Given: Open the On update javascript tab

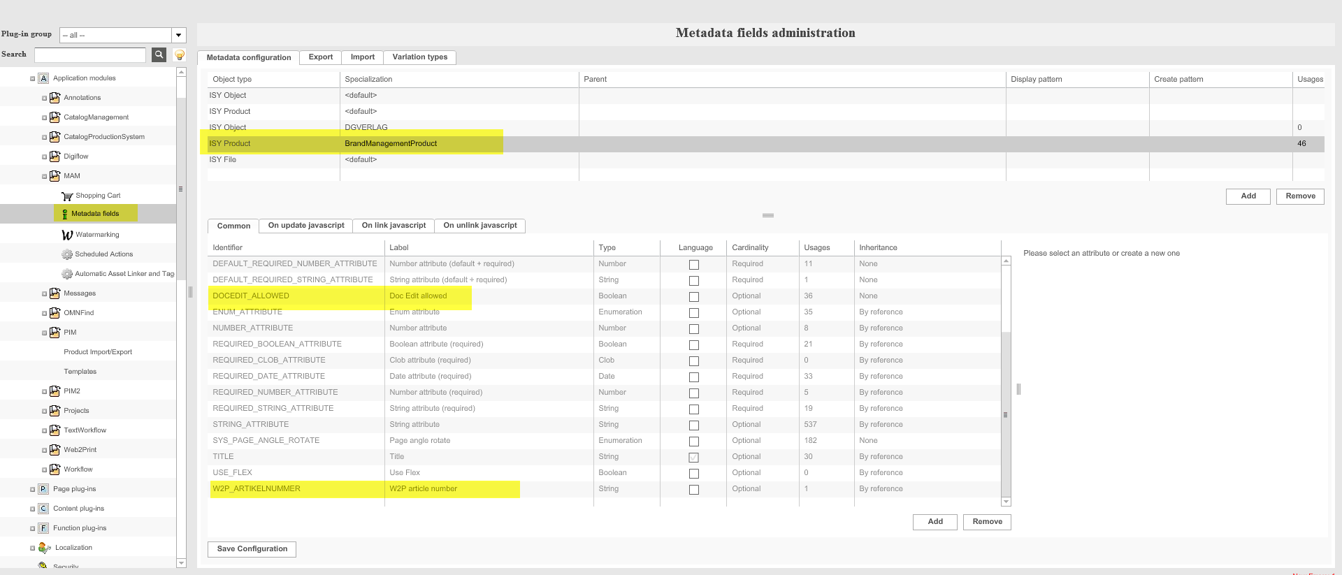Looking at the screenshot, I should point(306,226).
